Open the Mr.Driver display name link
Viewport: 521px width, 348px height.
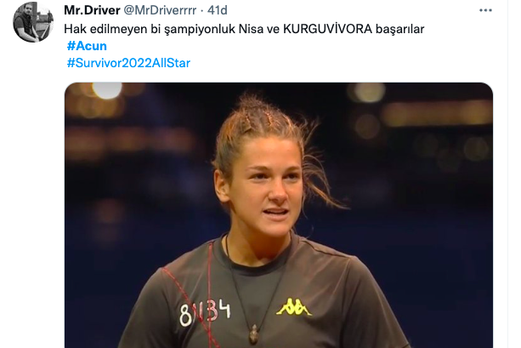point(92,10)
